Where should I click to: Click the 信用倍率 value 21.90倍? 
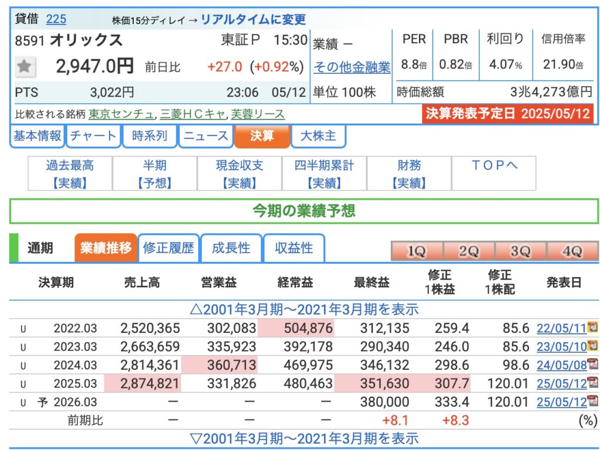tap(563, 64)
